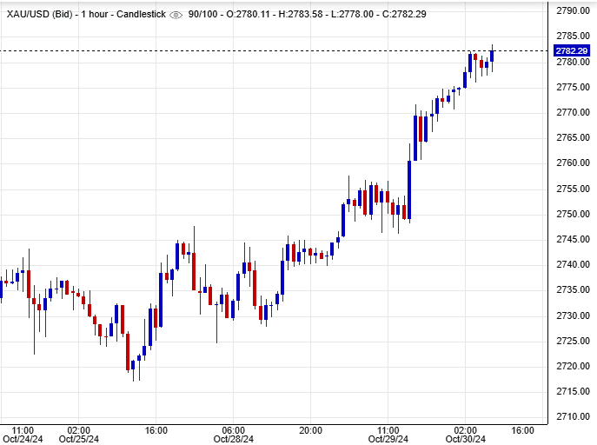The width and height of the screenshot is (597, 445).
Task: Click the current price label 2782.29
Action: point(572,51)
